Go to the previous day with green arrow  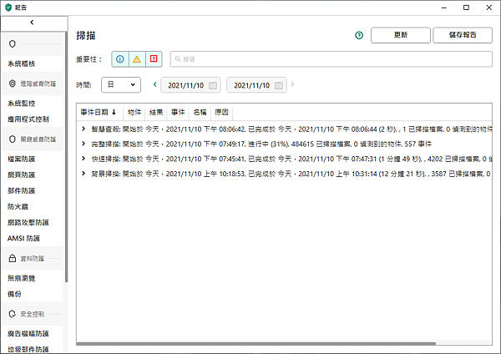pos(155,84)
